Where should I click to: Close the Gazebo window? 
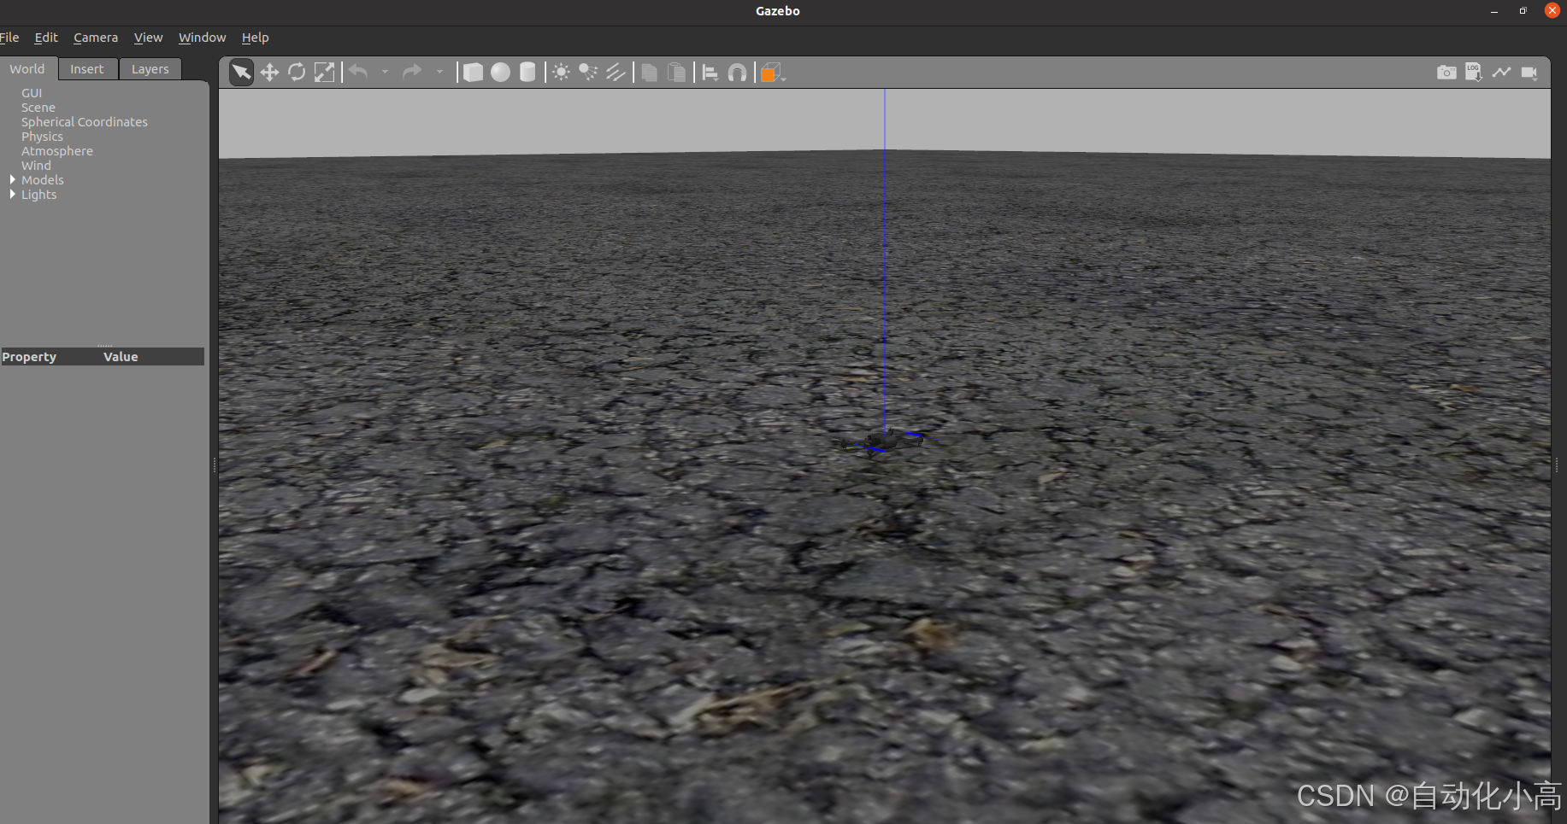click(x=1552, y=10)
